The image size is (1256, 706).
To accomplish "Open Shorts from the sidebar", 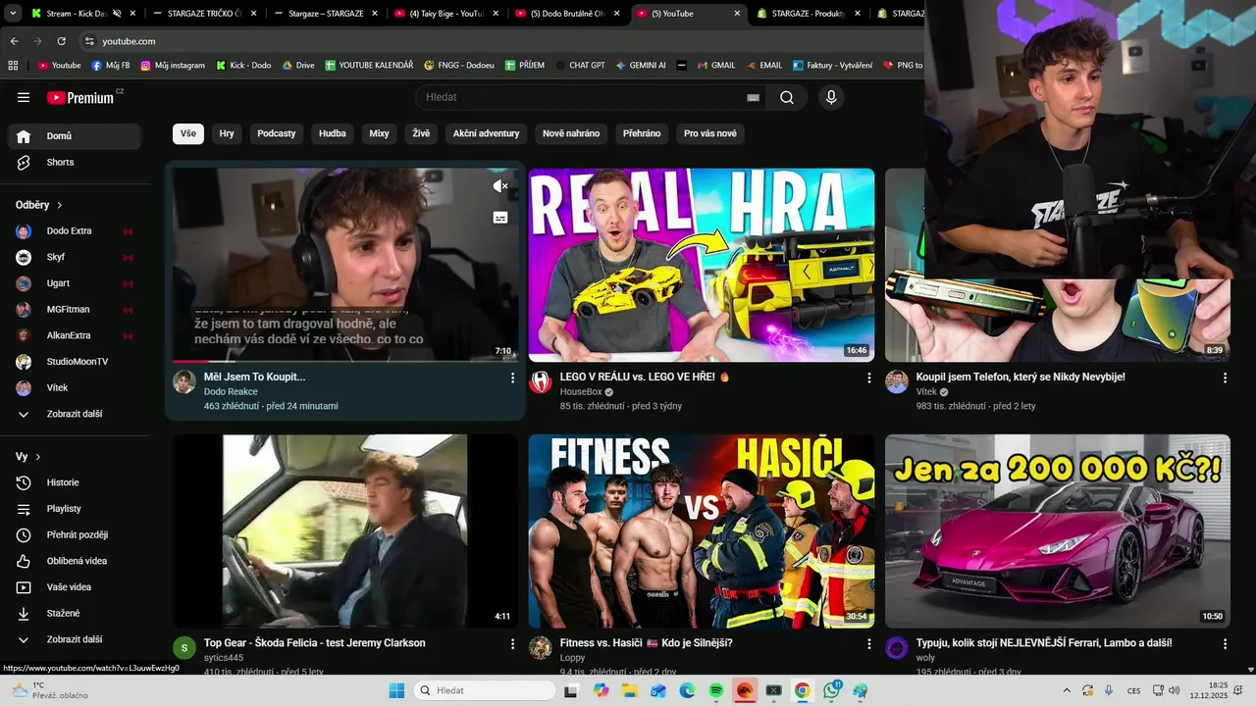I will pyautogui.click(x=75, y=162).
